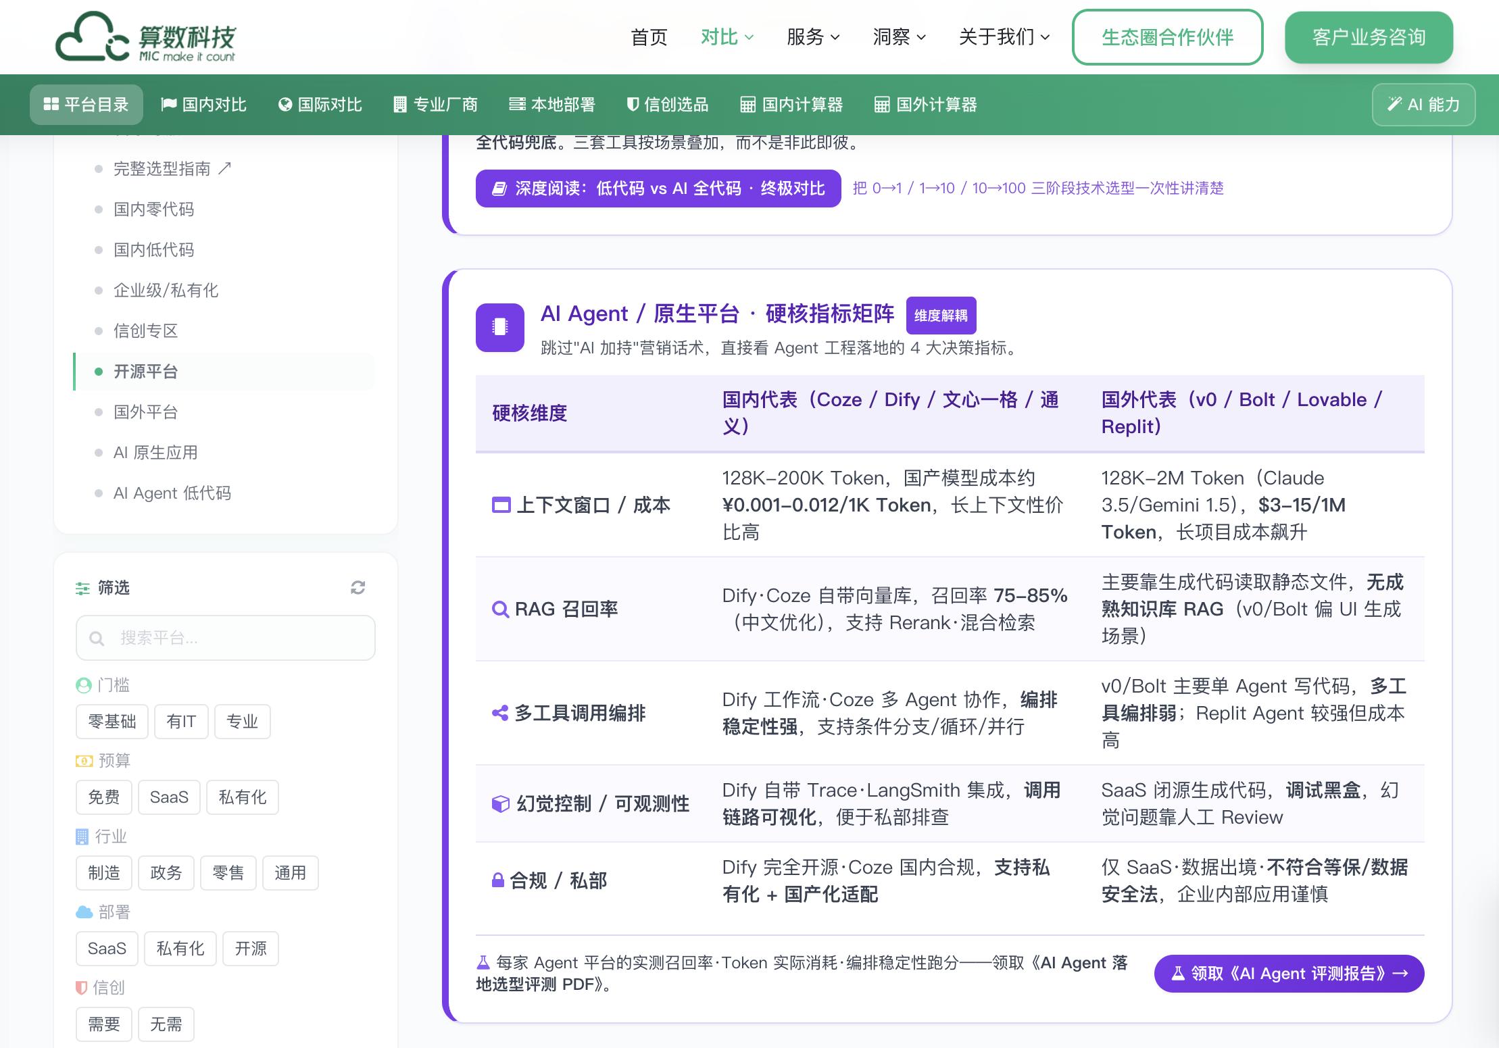Click 领取《AI Agent 评测报告》 button
Image resolution: width=1499 pixels, height=1048 pixels.
[x=1289, y=974]
